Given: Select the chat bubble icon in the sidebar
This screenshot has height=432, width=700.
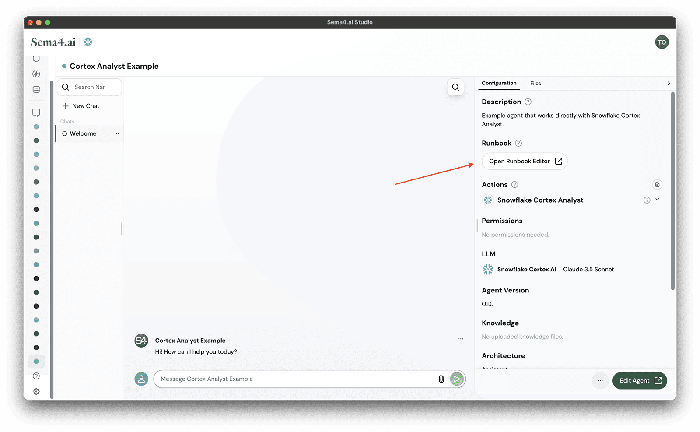Looking at the screenshot, I should click(x=36, y=112).
